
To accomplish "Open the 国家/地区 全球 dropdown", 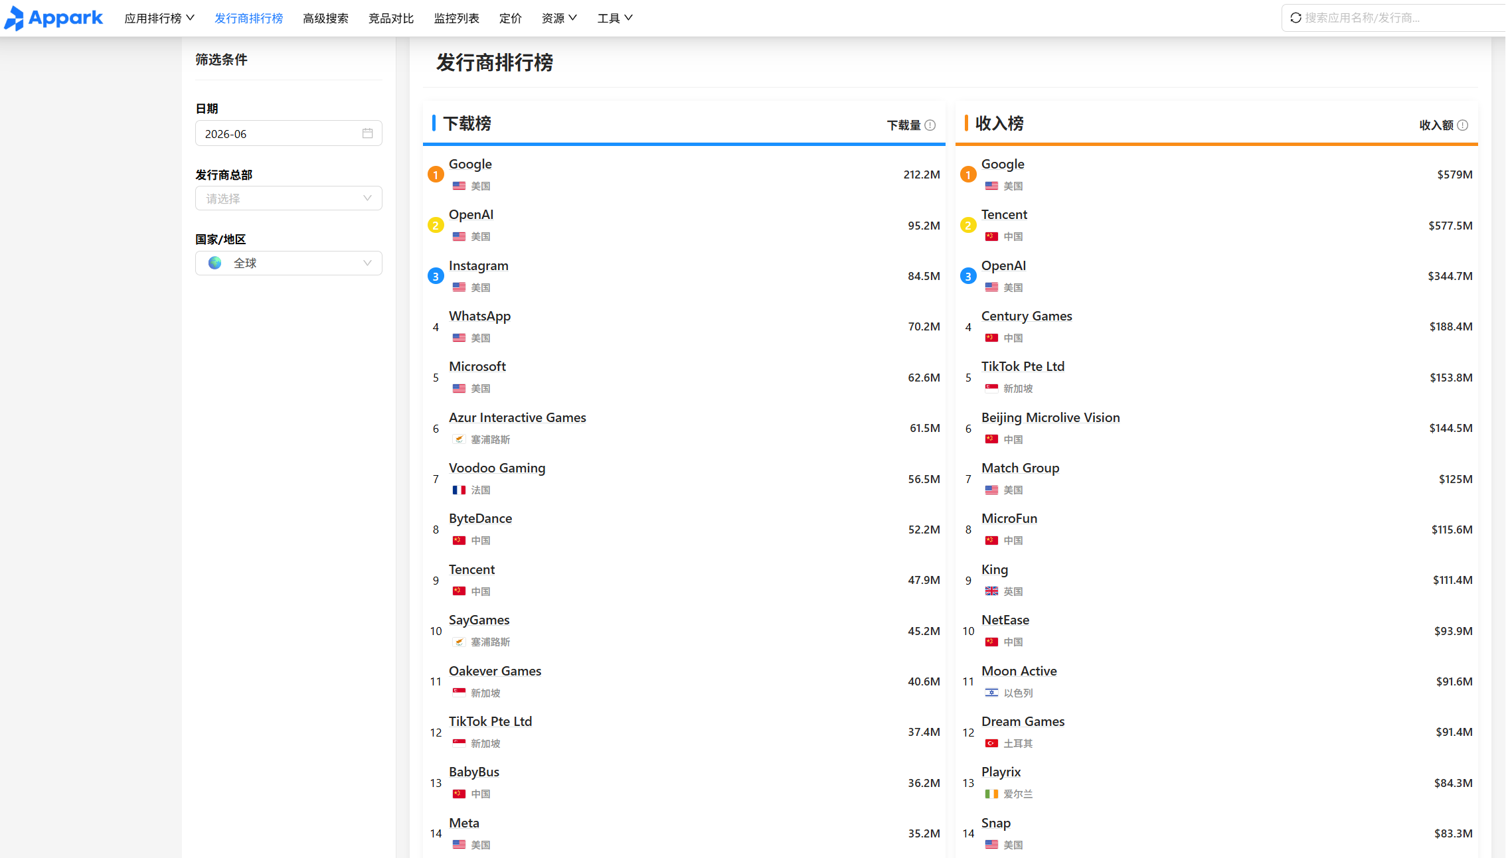I will tap(288, 263).
